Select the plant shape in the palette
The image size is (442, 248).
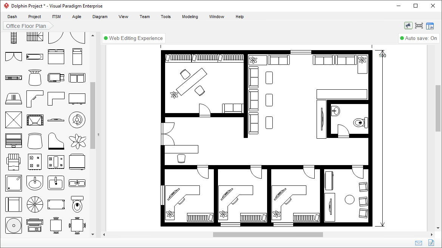click(x=77, y=141)
